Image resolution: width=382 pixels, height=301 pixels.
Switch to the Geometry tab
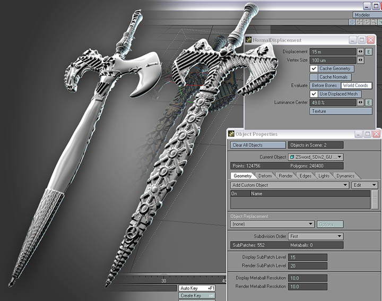click(x=242, y=176)
